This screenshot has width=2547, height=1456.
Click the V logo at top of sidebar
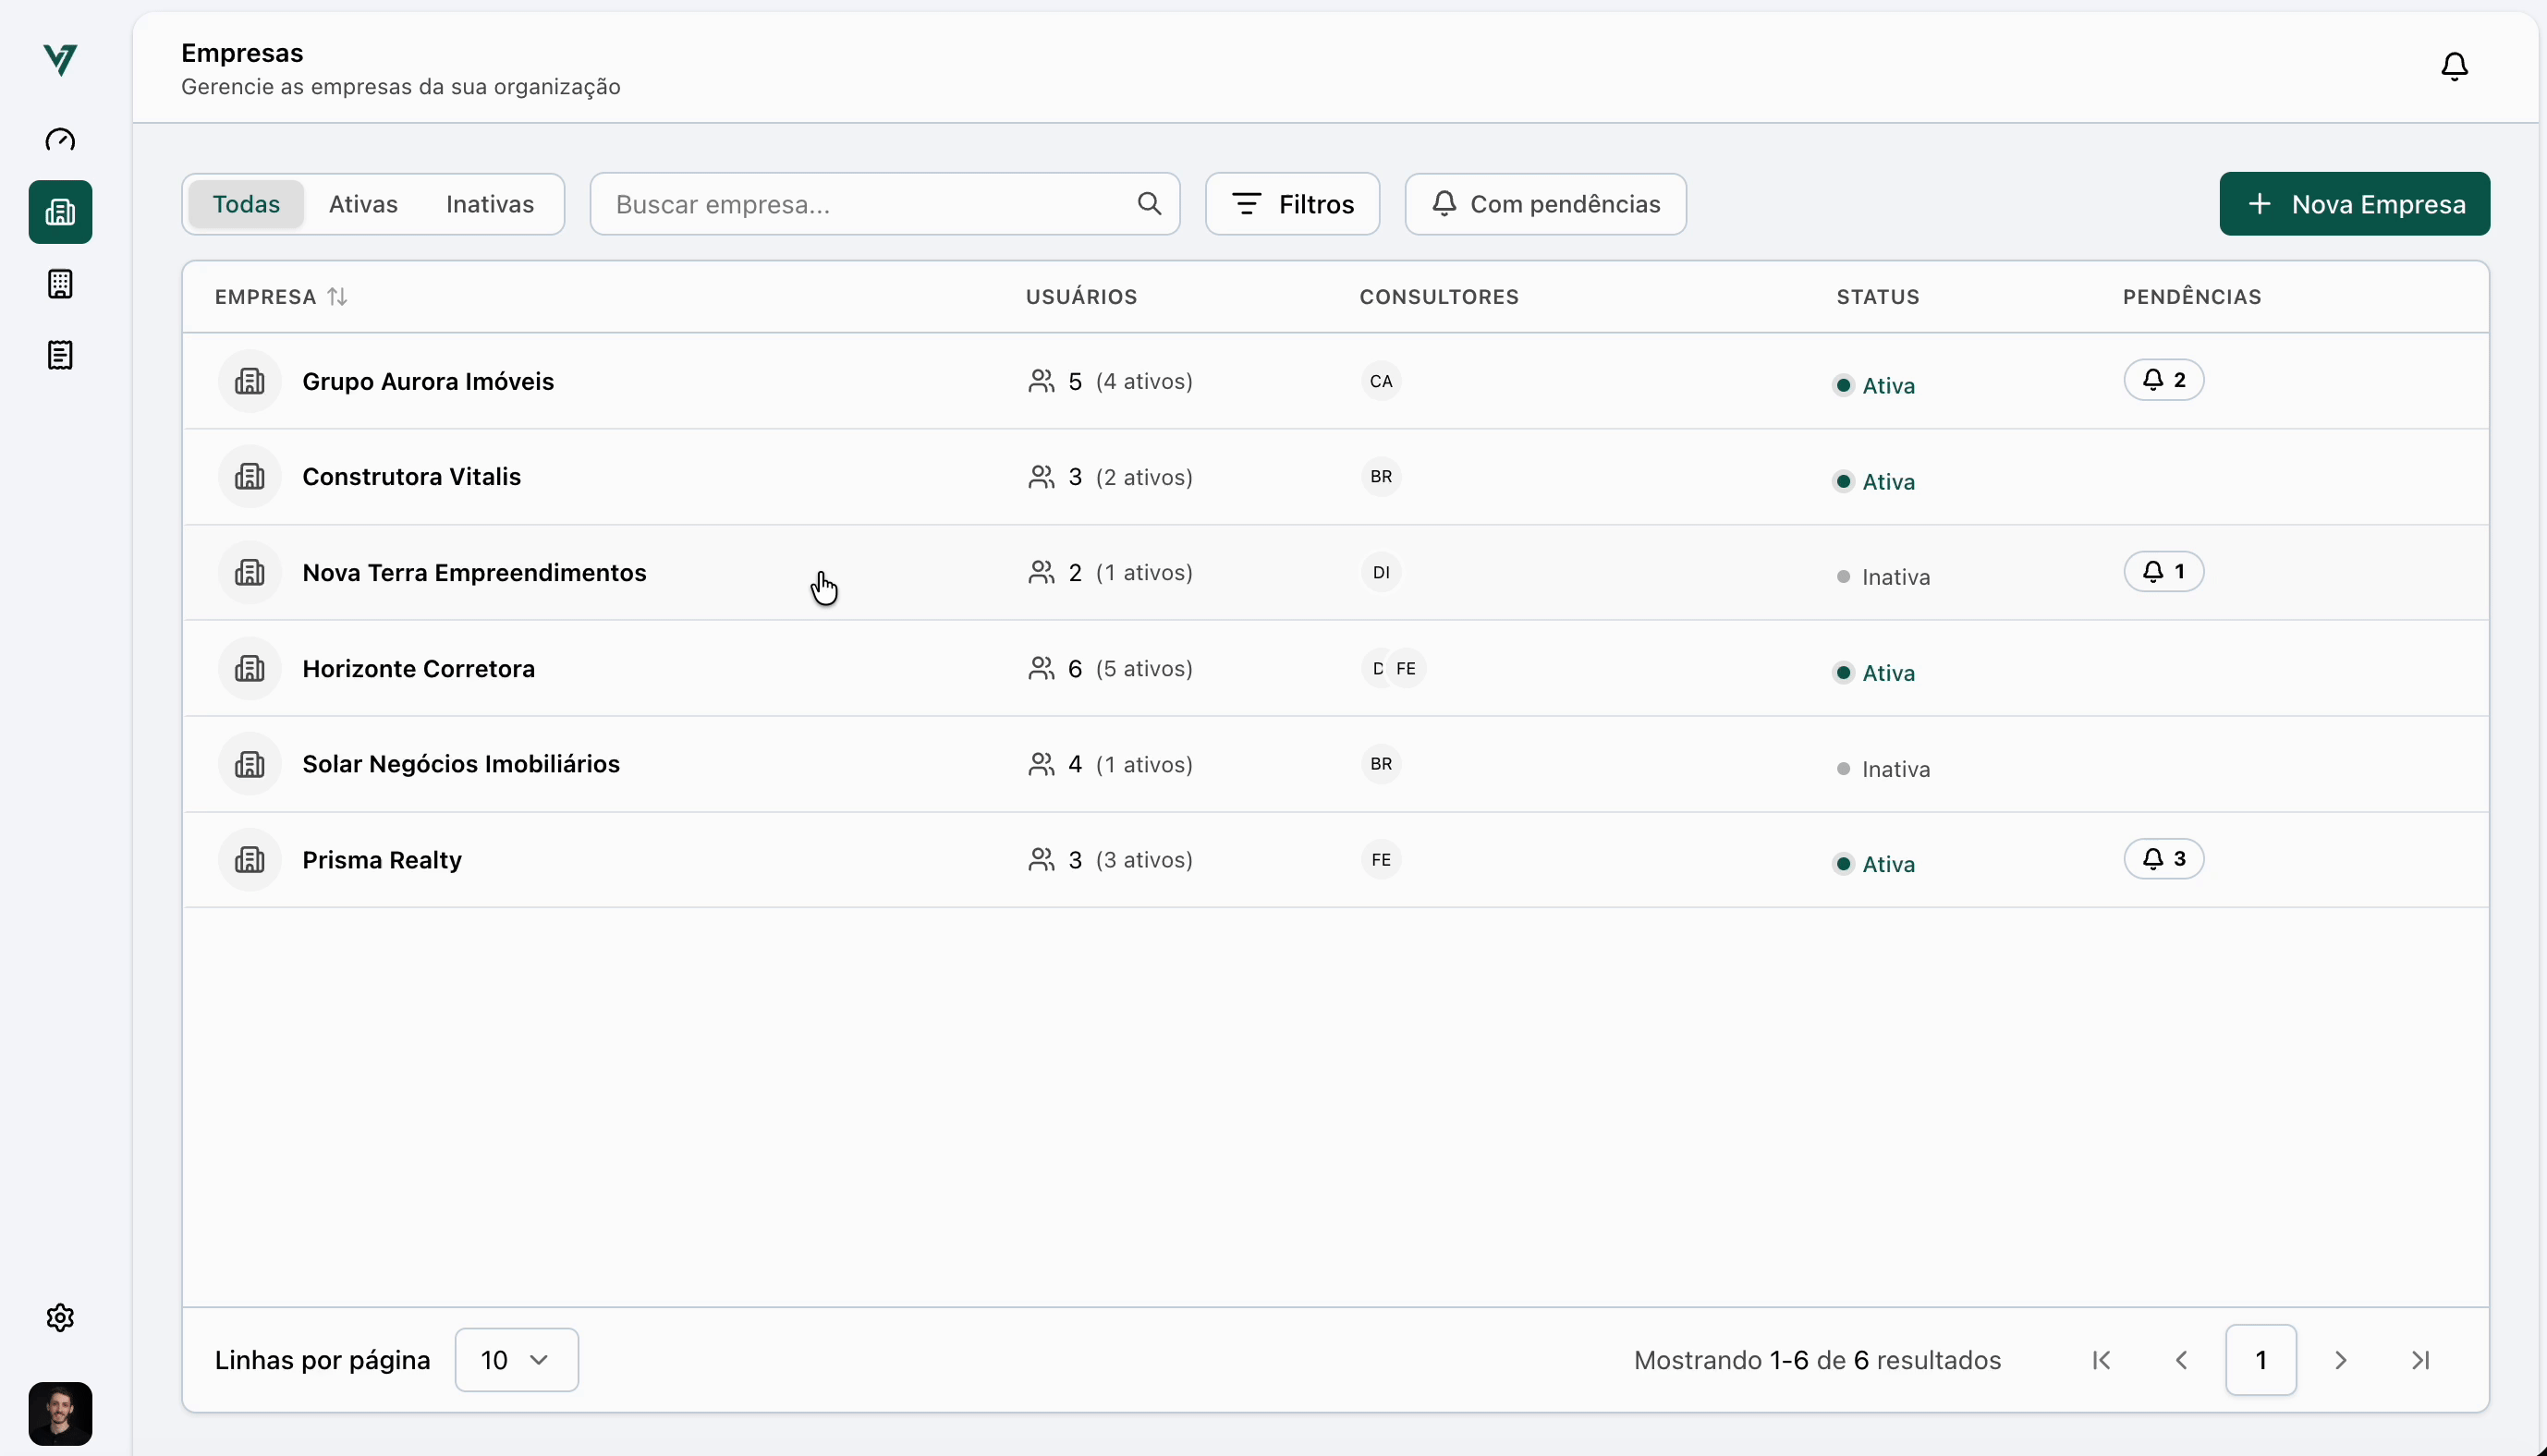[x=60, y=60]
